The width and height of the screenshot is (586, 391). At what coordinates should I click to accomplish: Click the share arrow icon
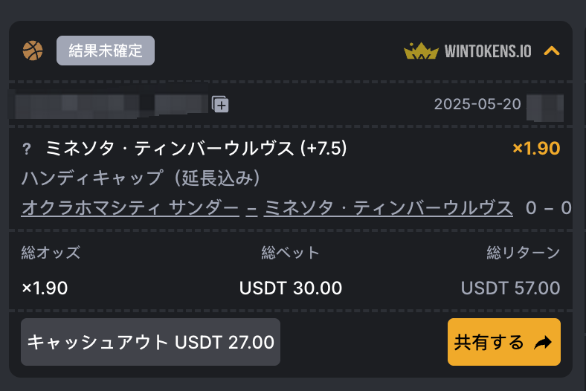tap(543, 342)
